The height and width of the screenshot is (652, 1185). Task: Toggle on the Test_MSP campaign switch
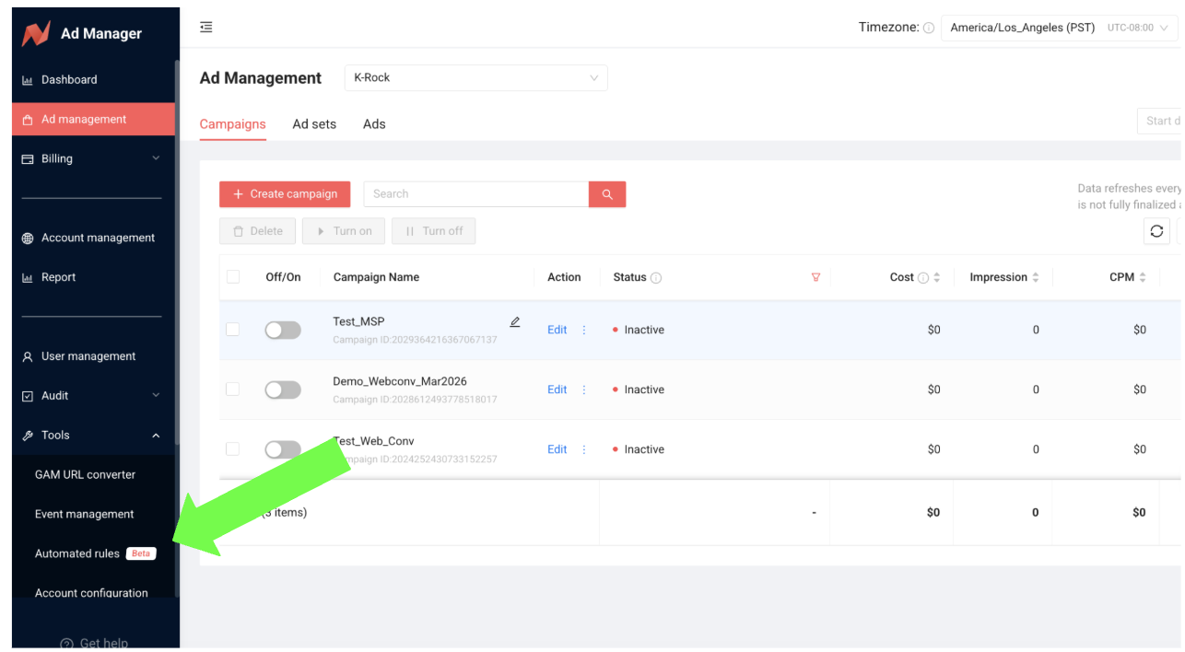coord(282,330)
